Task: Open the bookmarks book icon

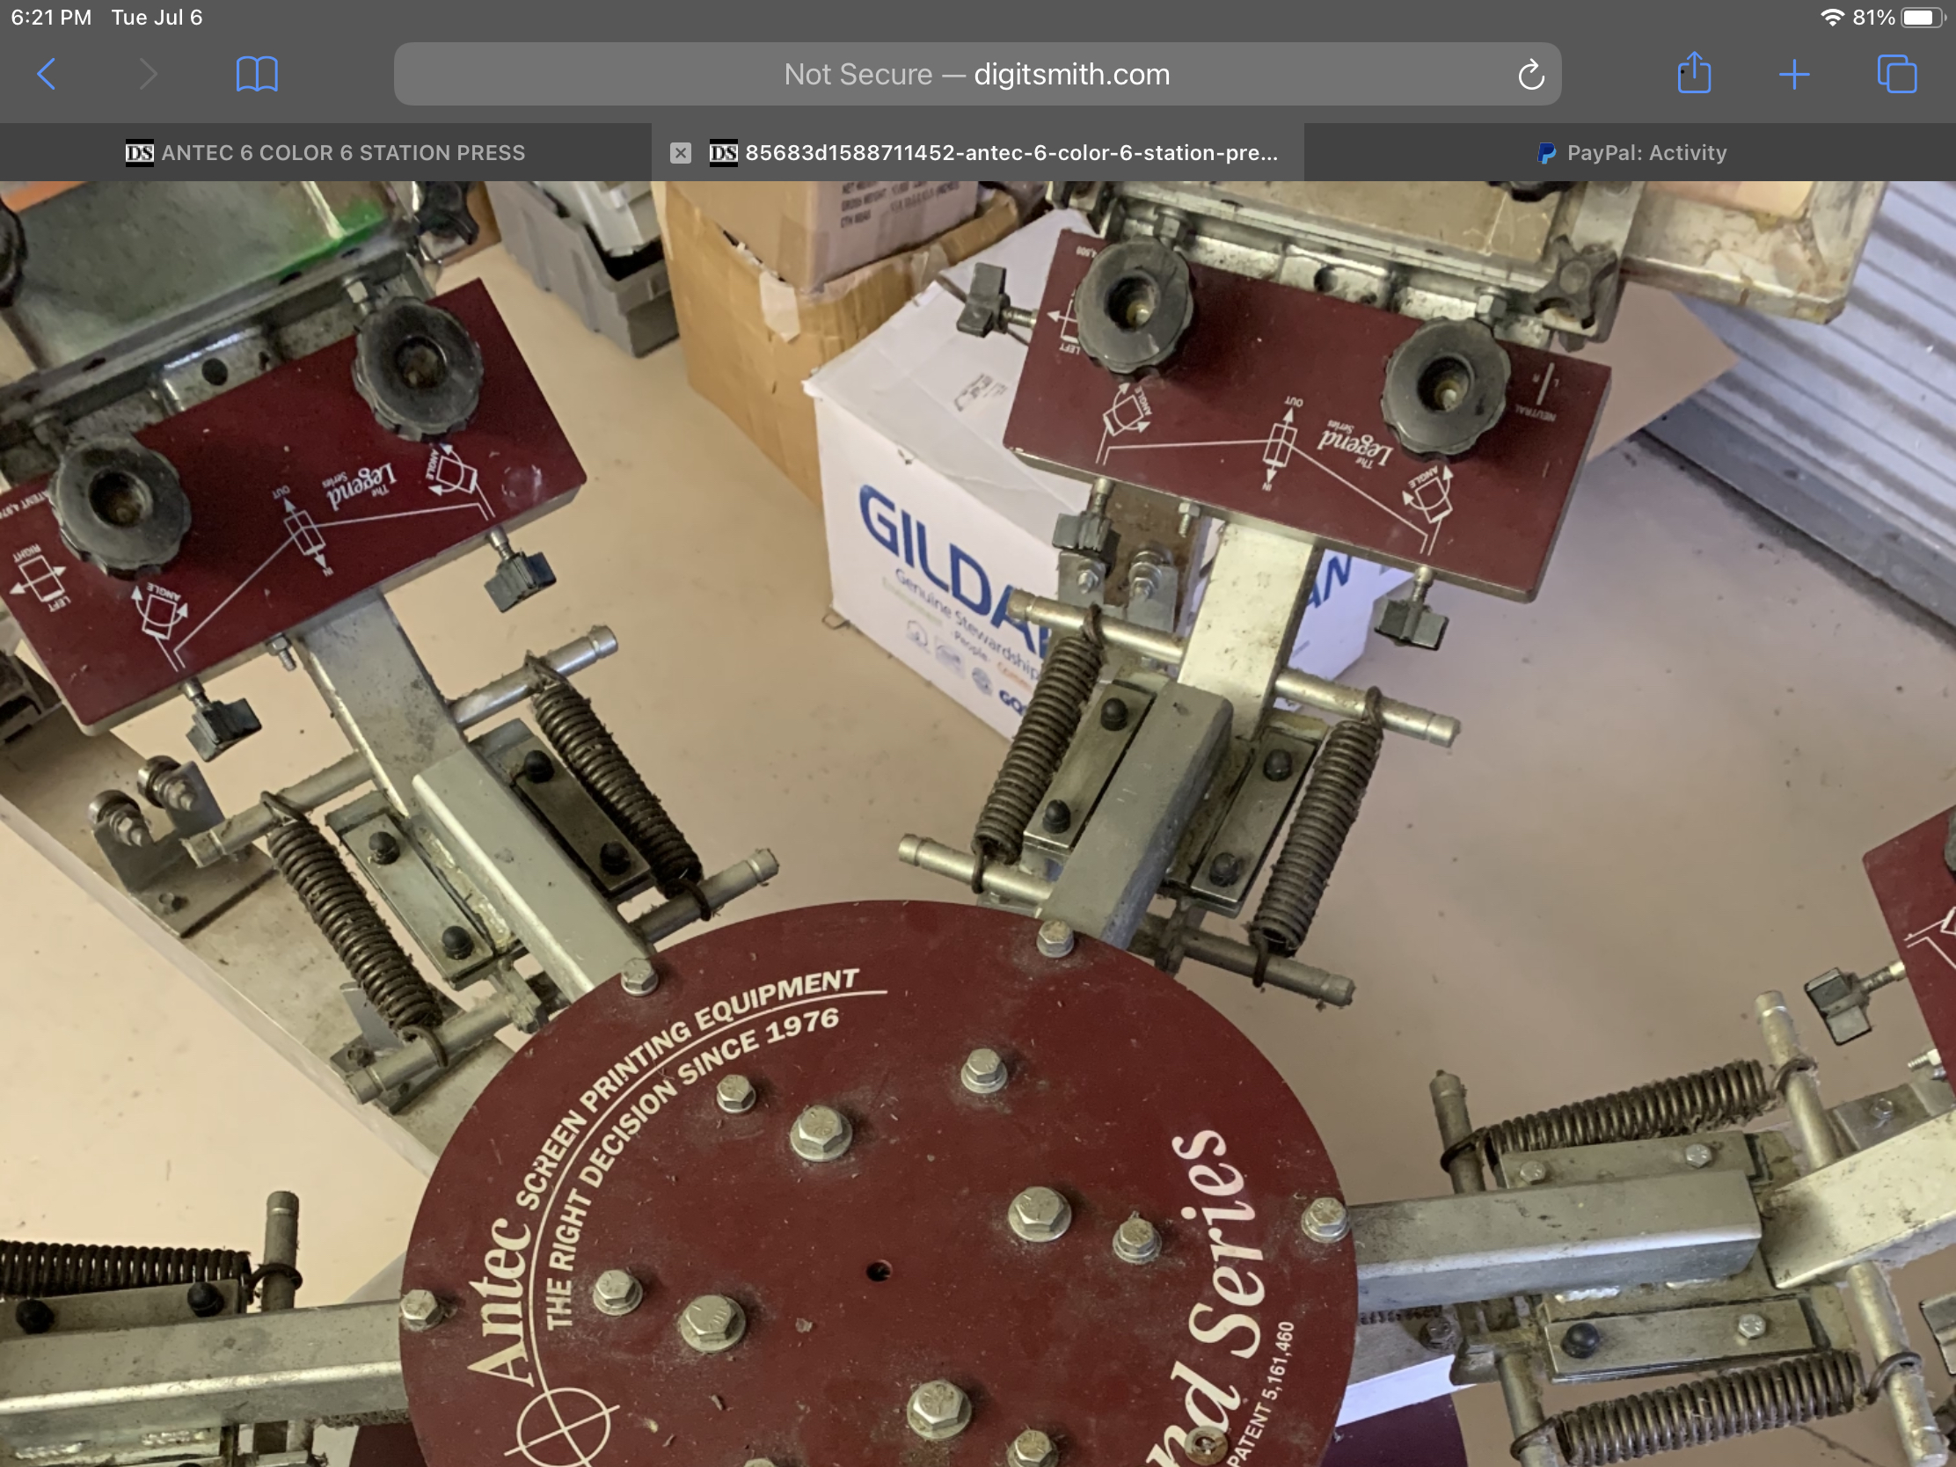Action: (x=258, y=74)
